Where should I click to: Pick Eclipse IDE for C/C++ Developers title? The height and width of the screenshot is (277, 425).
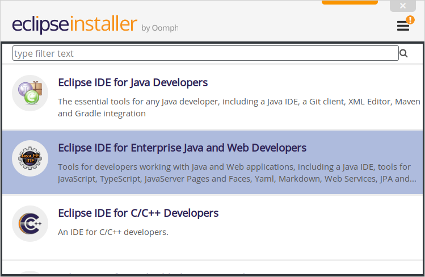[x=138, y=213]
